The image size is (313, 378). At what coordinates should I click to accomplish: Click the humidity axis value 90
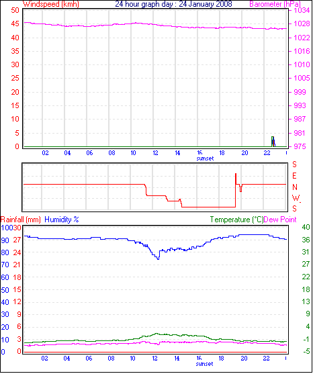pyautogui.click(x=5, y=240)
